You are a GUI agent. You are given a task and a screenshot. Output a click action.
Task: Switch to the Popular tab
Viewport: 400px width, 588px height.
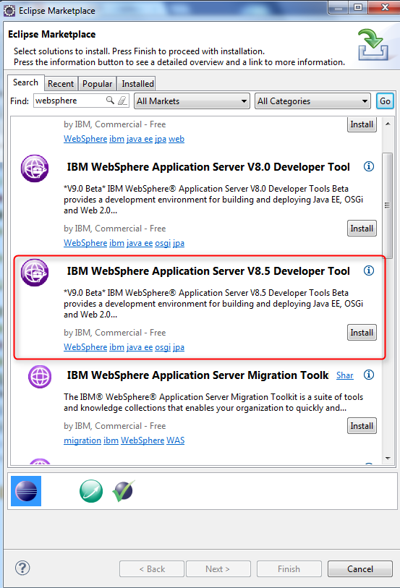97,84
